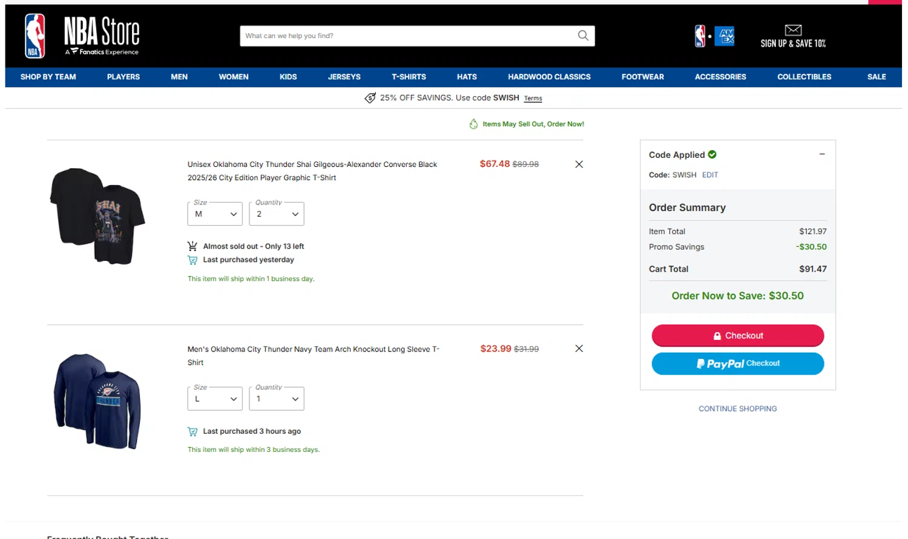Screen dimensions: 908x539
Task: Open promo Terms link
Action: 533,98
